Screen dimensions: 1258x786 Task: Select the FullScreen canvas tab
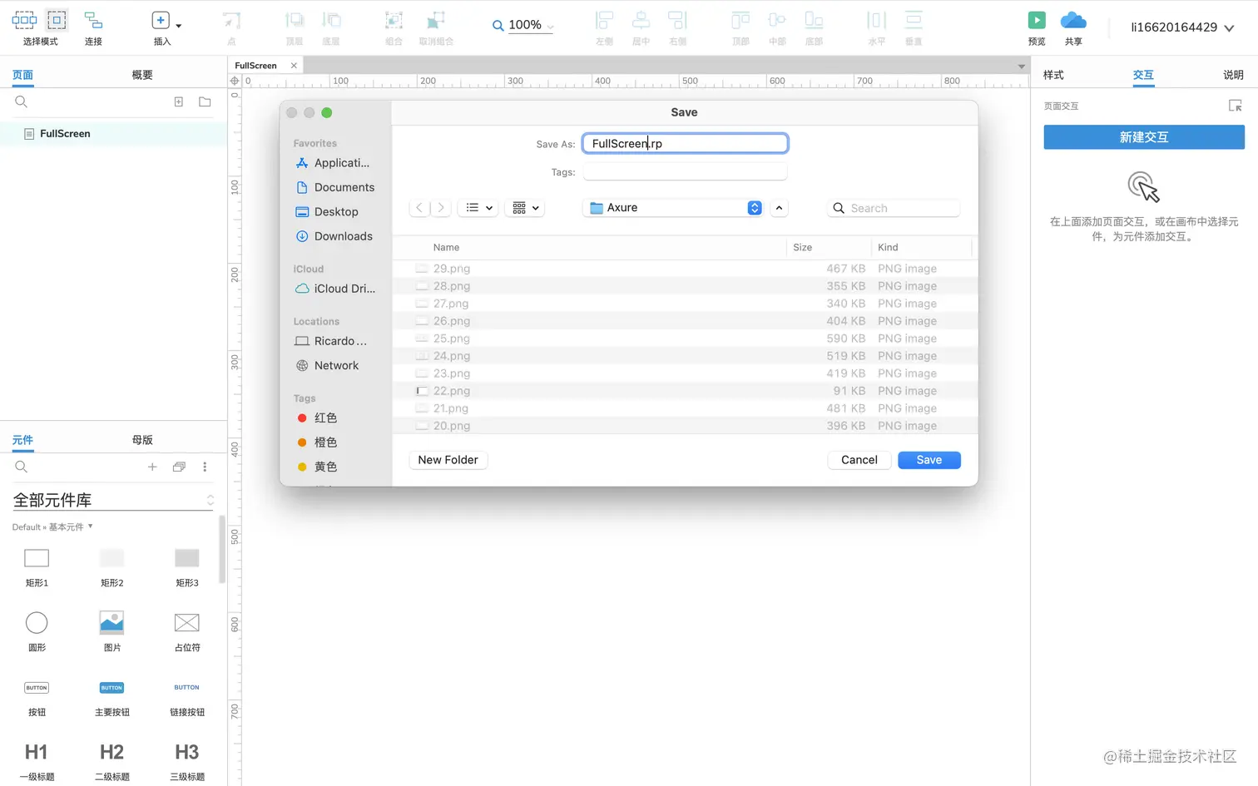256,66
